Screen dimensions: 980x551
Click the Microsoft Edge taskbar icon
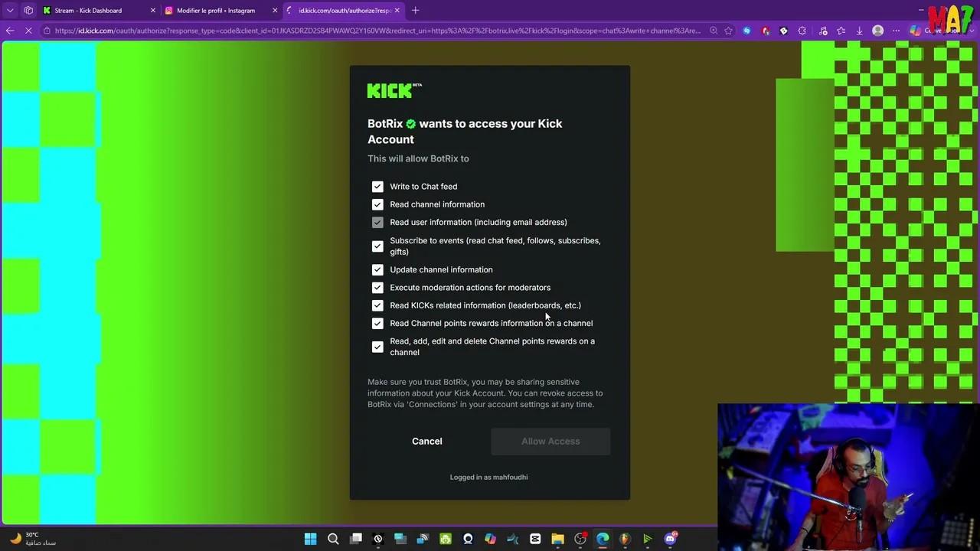click(x=603, y=539)
